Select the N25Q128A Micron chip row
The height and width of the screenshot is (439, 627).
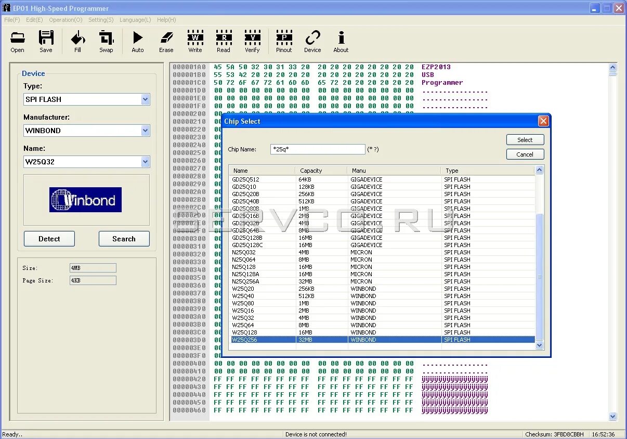point(383,274)
